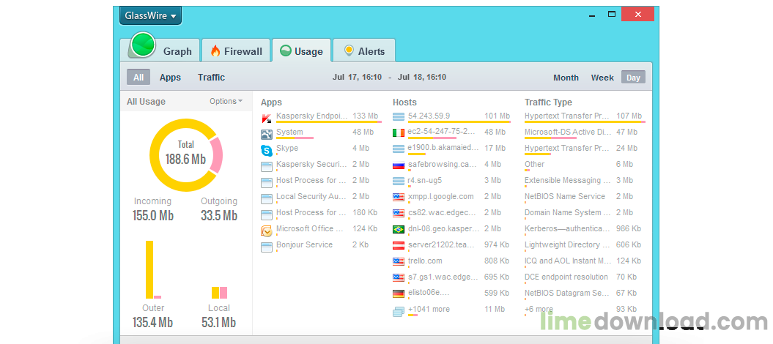
Task: Open the Usage tab
Action: (301, 51)
